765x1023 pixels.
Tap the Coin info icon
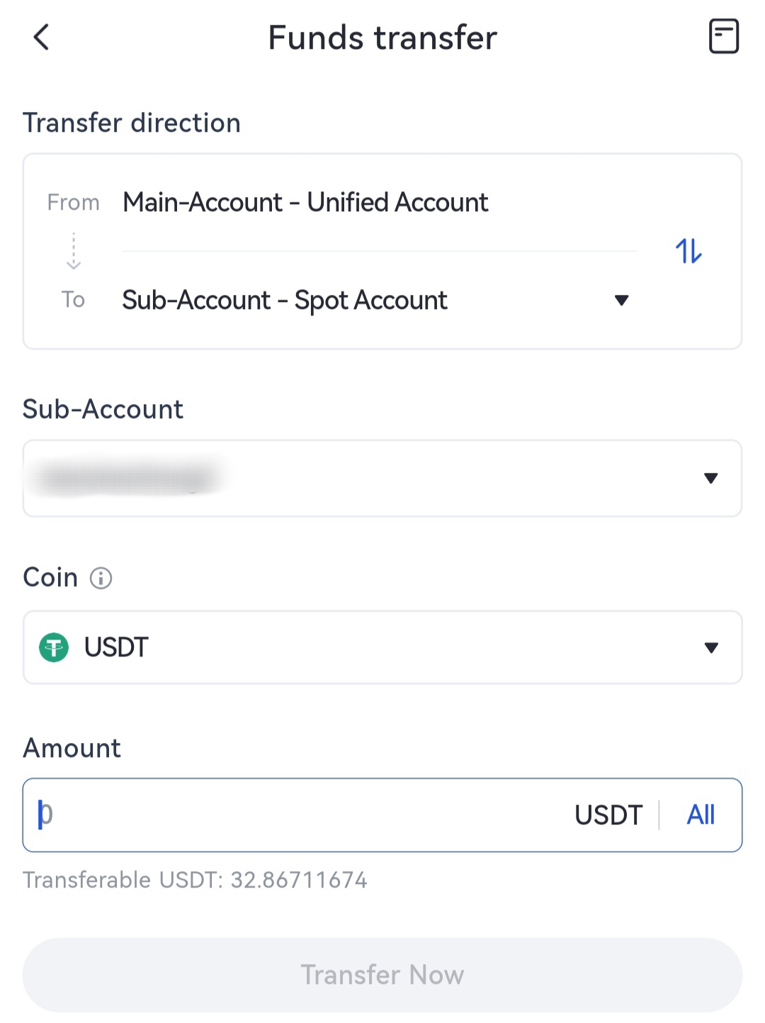(x=101, y=578)
